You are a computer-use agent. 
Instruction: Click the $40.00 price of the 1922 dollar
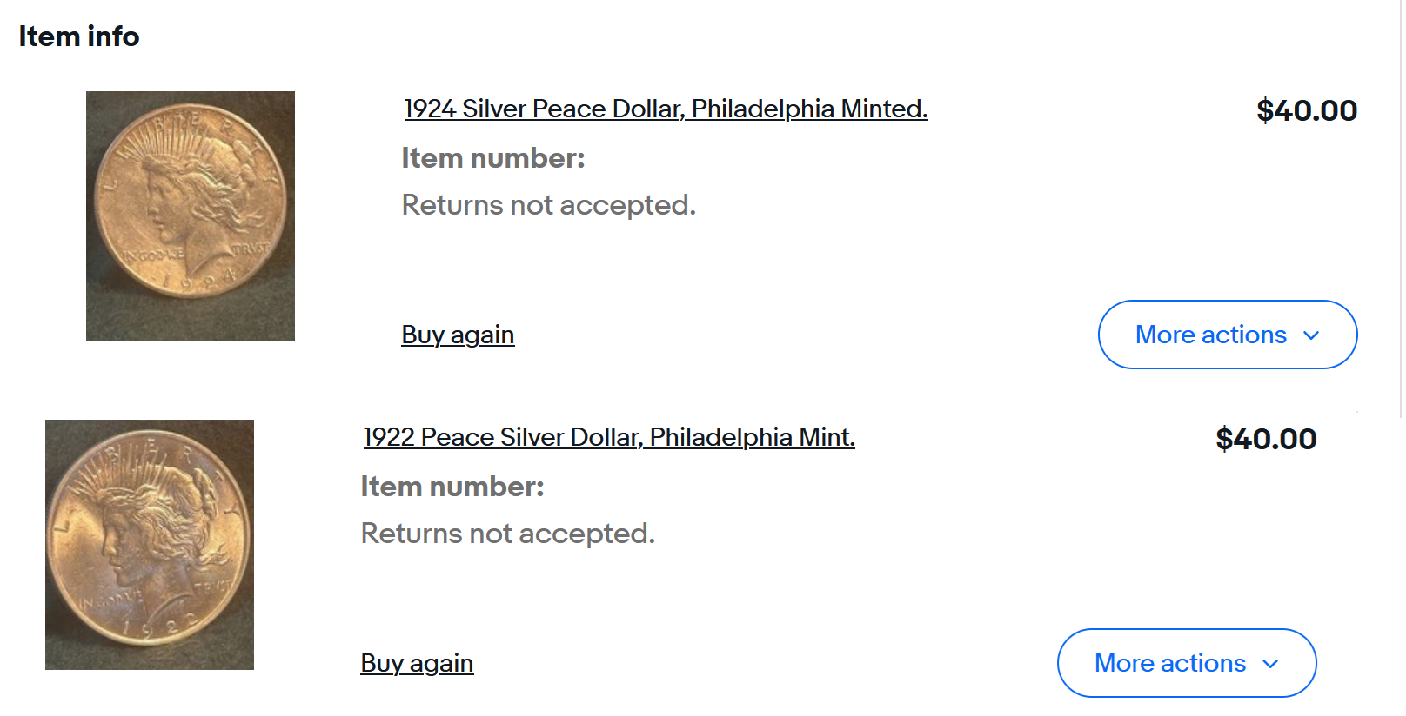coord(1265,439)
